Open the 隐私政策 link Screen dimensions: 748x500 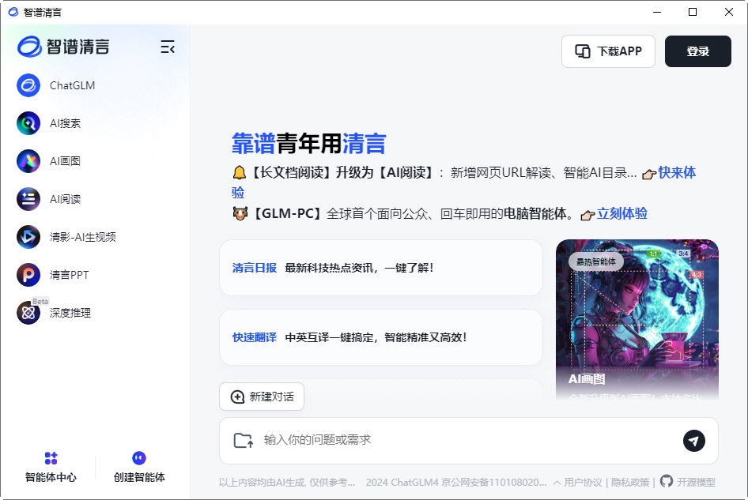[x=630, y=483]
